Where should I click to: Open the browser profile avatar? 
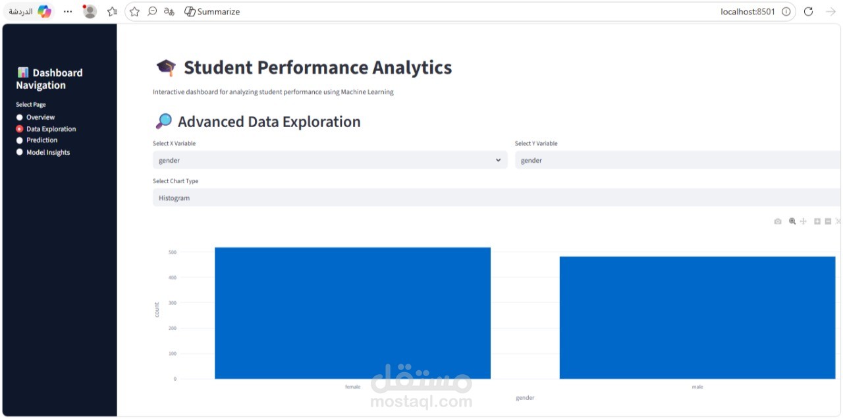tap(90, 11)
